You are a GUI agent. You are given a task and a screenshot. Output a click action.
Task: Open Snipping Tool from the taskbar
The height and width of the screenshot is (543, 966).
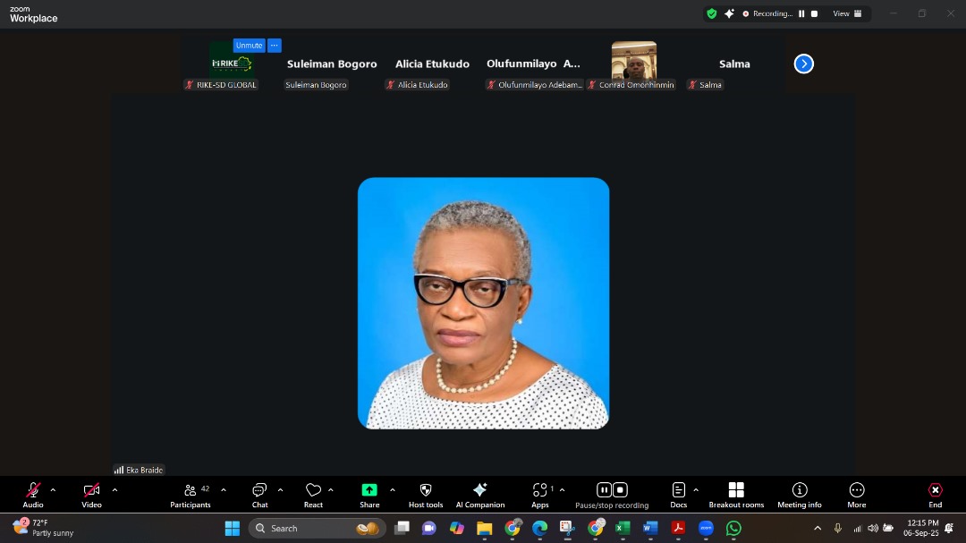pyautogui.click(x=567, y=528)
